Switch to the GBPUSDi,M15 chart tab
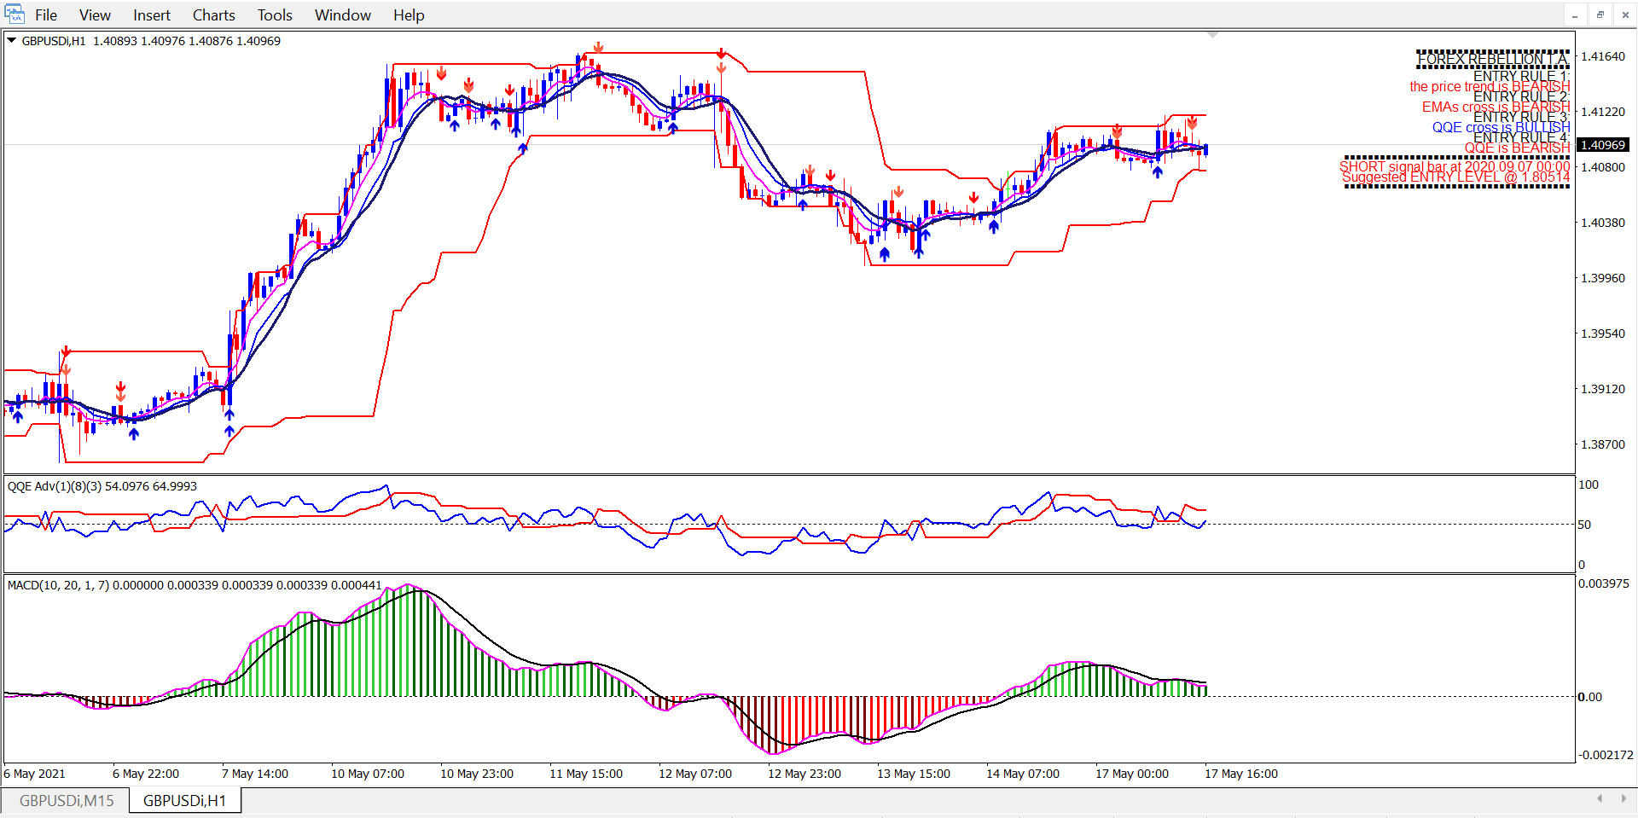Screen dimensions: 1638x818 click(x=67, y=800)
